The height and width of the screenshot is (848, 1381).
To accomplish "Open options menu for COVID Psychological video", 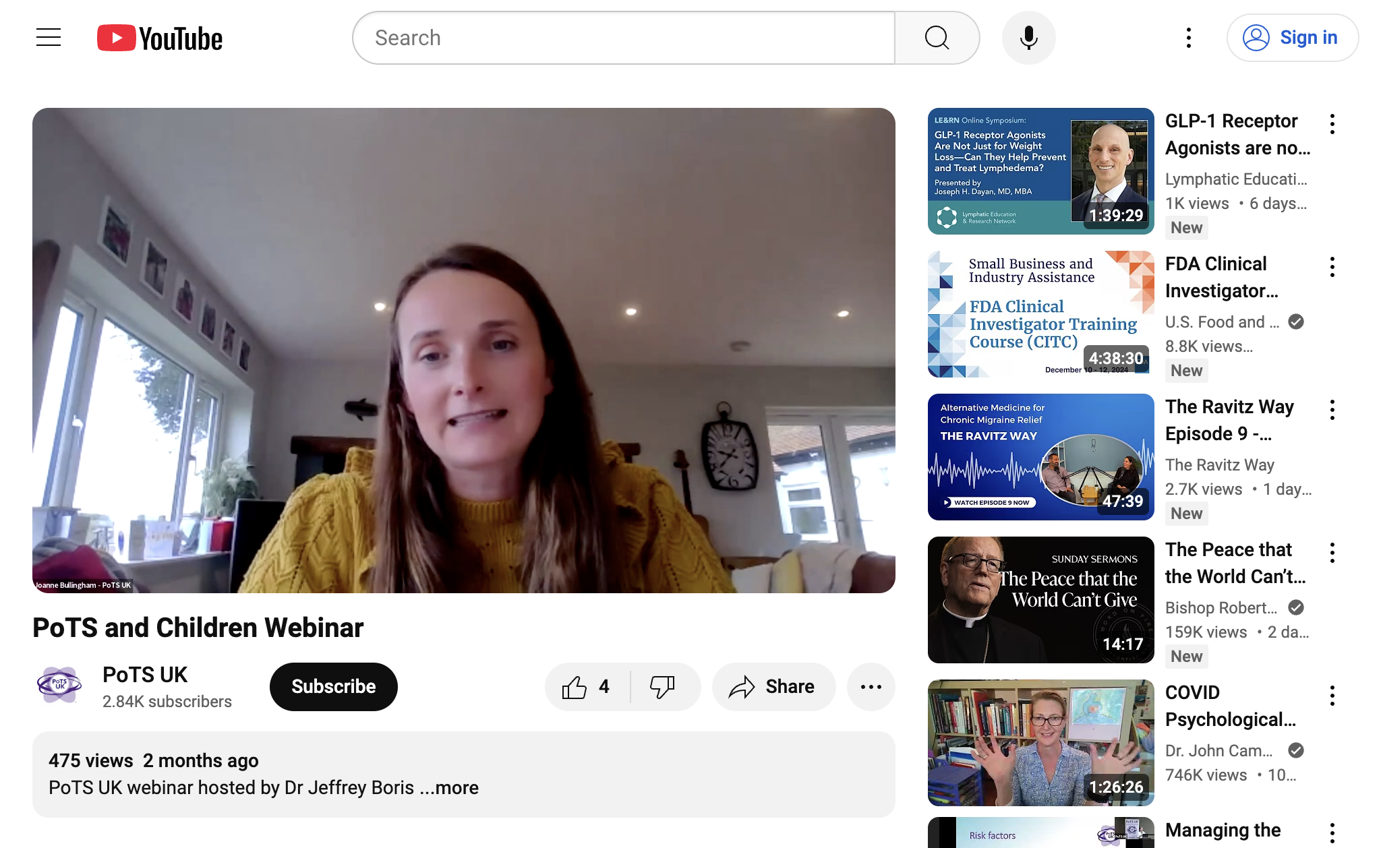I will [x=1332, y=696].
